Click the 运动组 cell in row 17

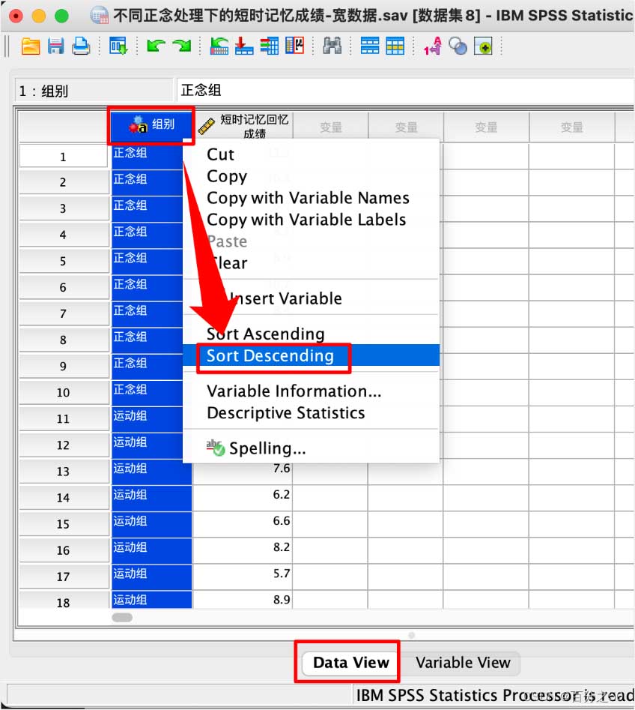152,577
